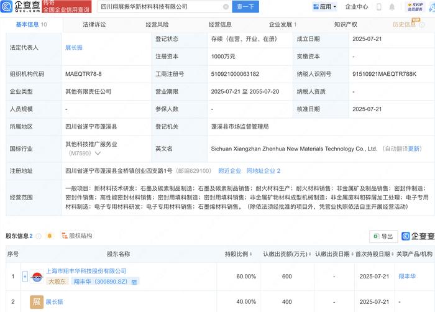Image resolution: width=435 pixels, height=312 pixels.
Task: Open the 附近企业 link
Action: [x=230, y=171]
